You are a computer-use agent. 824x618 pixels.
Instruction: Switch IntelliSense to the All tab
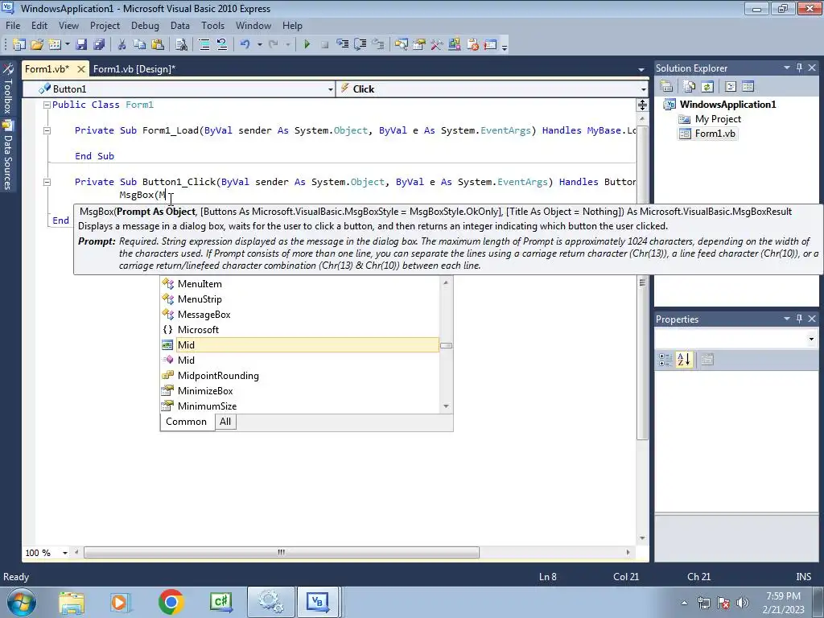(225, 422)
